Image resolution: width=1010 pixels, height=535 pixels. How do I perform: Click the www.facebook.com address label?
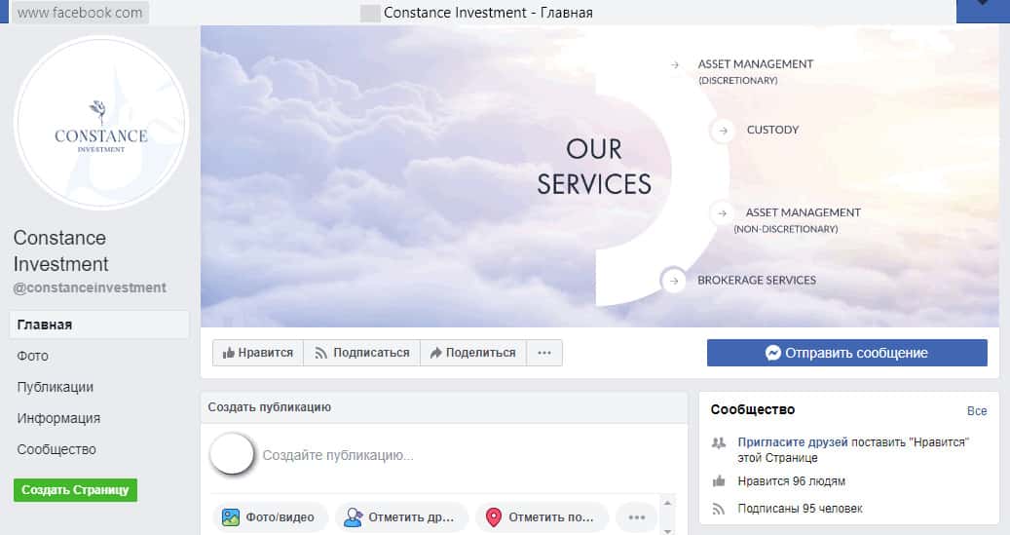pyautogui.click(x=80, y=13)
